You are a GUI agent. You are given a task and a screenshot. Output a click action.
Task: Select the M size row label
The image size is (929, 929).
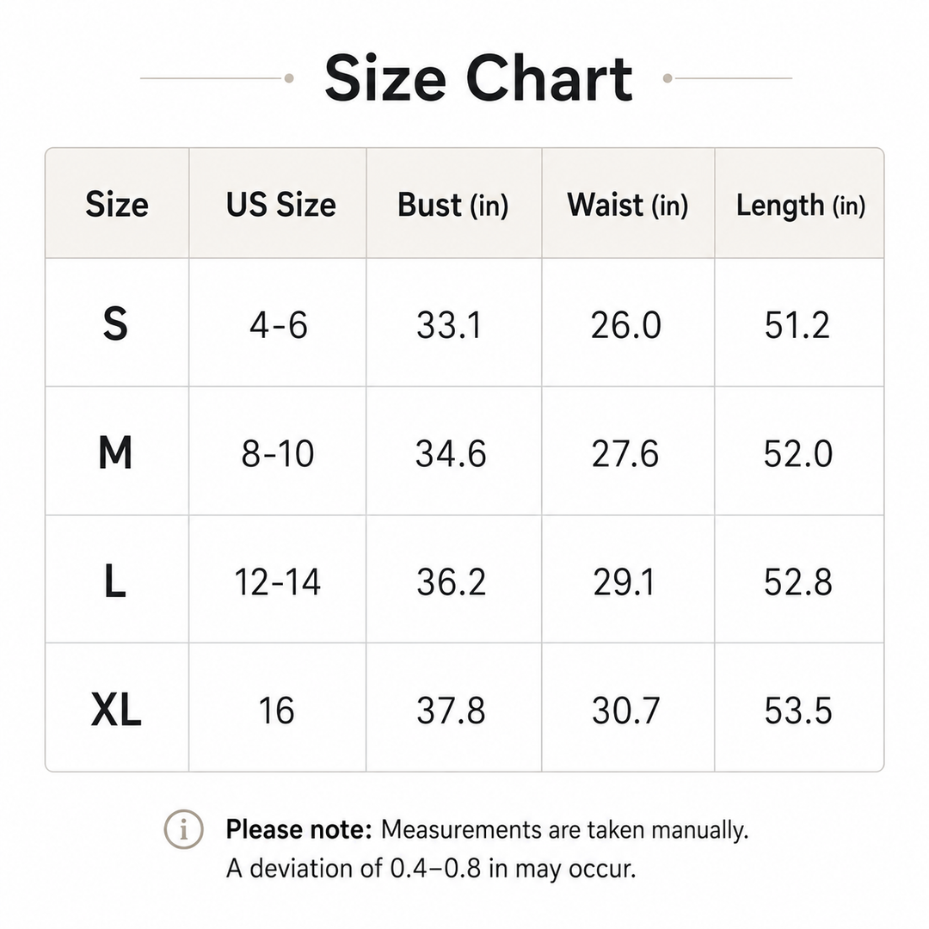(115, 452)
